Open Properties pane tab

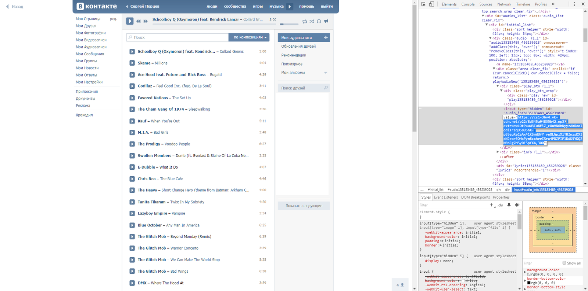pyautogui.click(x=501, y=197)
